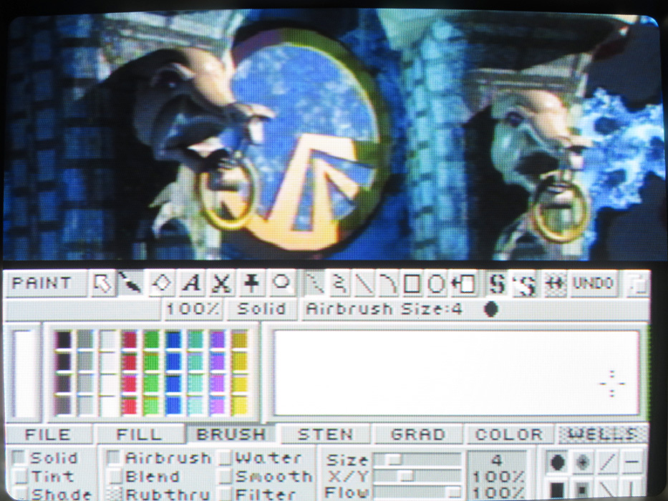
Task: Pick the soft square brush shape
Action: coord(582,489)
